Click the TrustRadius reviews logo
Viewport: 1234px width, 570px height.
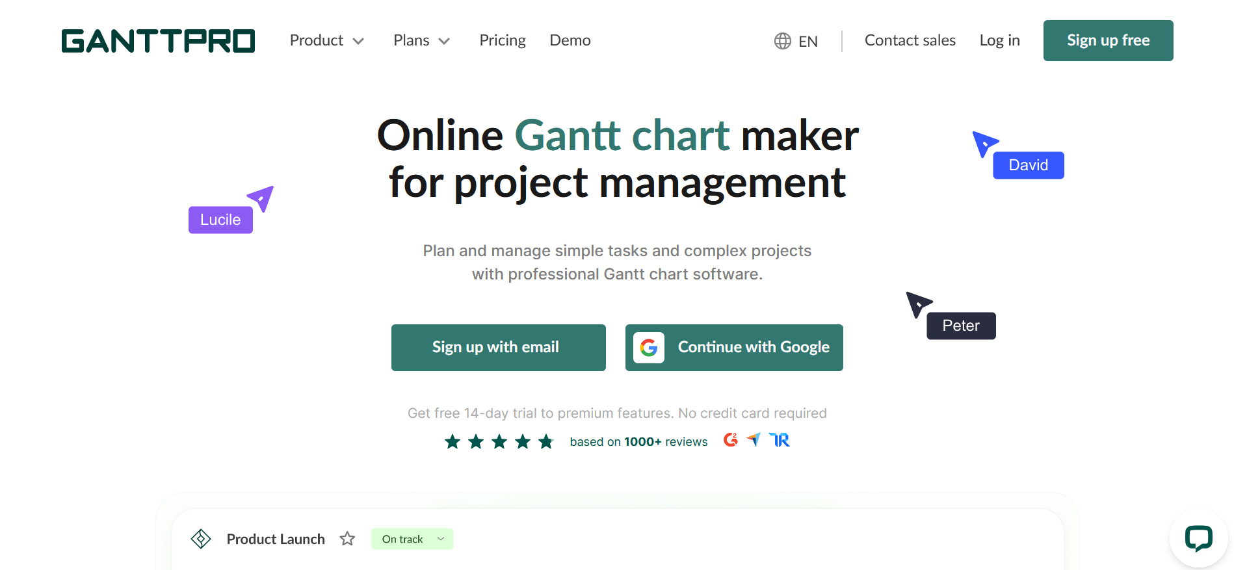pyautogui.click(x=780, y=440)
